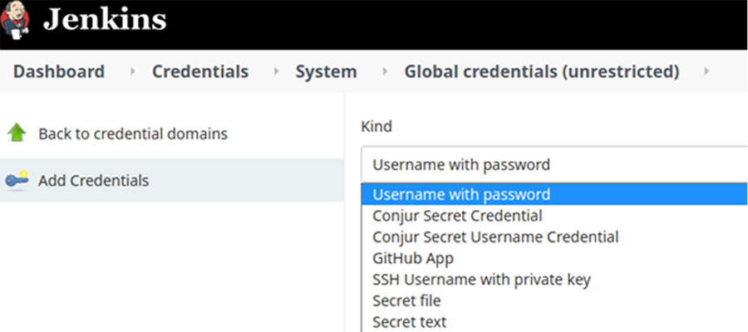
Task: Expand the arrow after Global credentials breadcrumb
Action: [x=706, y=72]
